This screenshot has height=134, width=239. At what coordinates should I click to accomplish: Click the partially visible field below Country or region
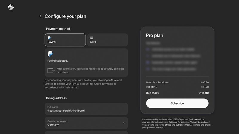[86, 133]
